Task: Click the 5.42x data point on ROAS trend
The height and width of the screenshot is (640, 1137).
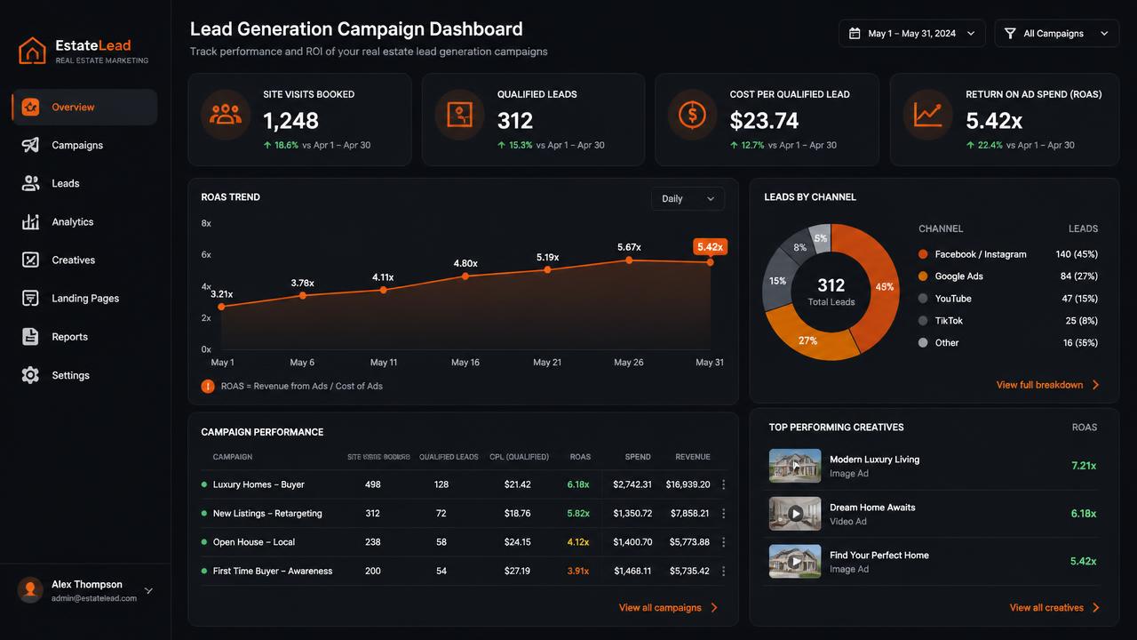Action: click(710, 262)
